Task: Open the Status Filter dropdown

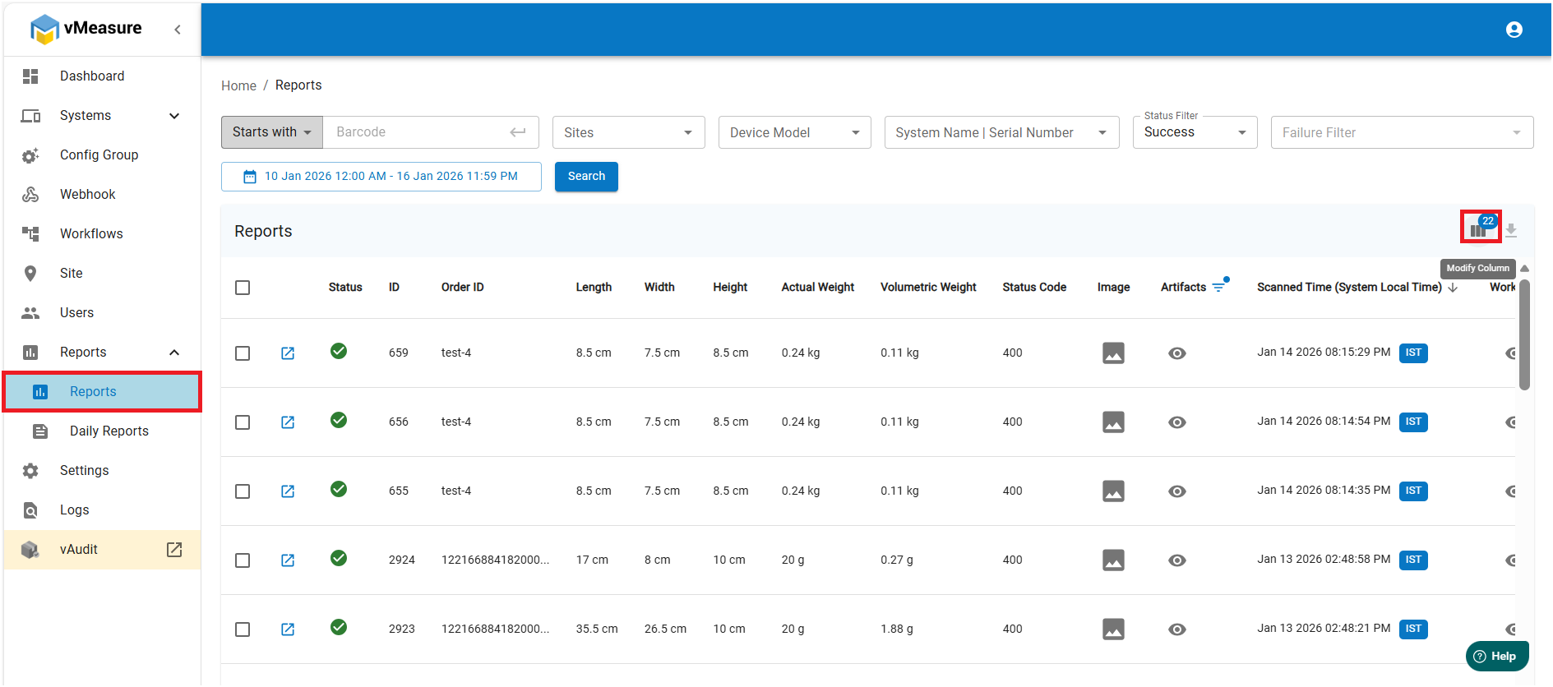Action: click(x=1194, y=132)
